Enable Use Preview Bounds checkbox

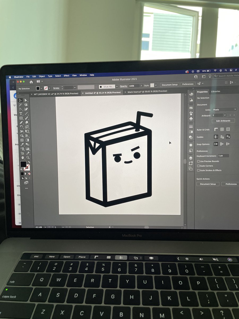(198, 161)
